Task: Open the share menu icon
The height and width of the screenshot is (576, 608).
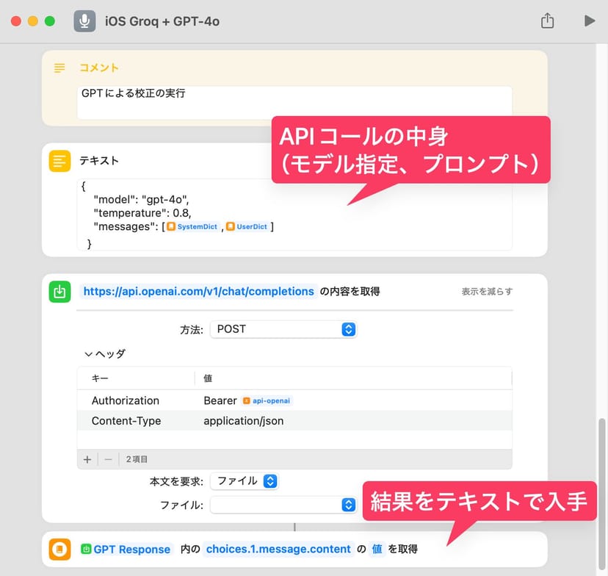Action: pos(547,21)
